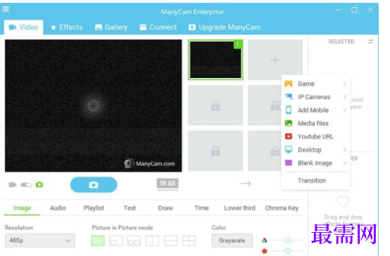Click the mobile phone icon

pyautogui.click(x=289, y=110)
